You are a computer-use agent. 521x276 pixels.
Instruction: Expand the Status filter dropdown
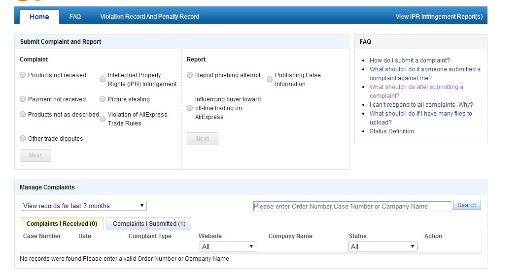(383, 246)
